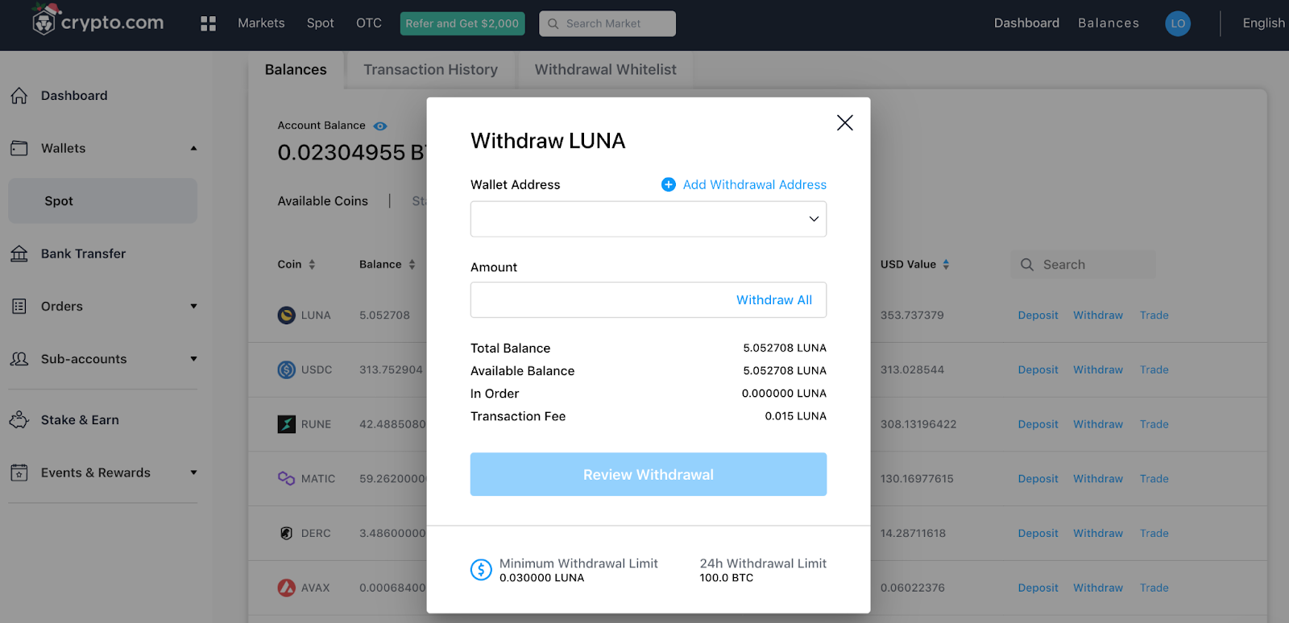1289x623 pixels.
Task: Select Spot under Wallets in sidebar
Action: [x=102, y=201]
